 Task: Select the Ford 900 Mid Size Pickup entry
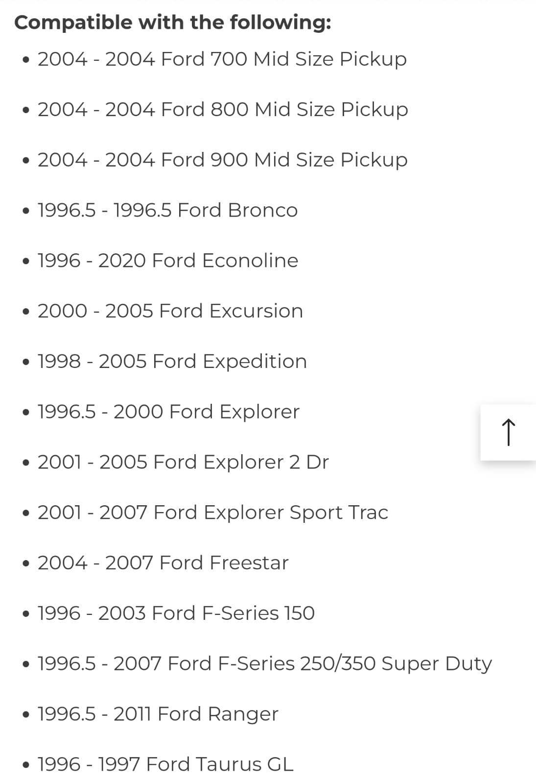(222, 160)
